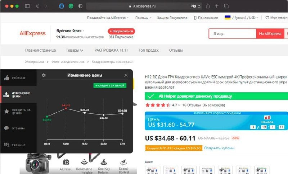Open the price panel gear settings
Screen dimensions: 288x174
pyautogui.click(x=44, y=75)
